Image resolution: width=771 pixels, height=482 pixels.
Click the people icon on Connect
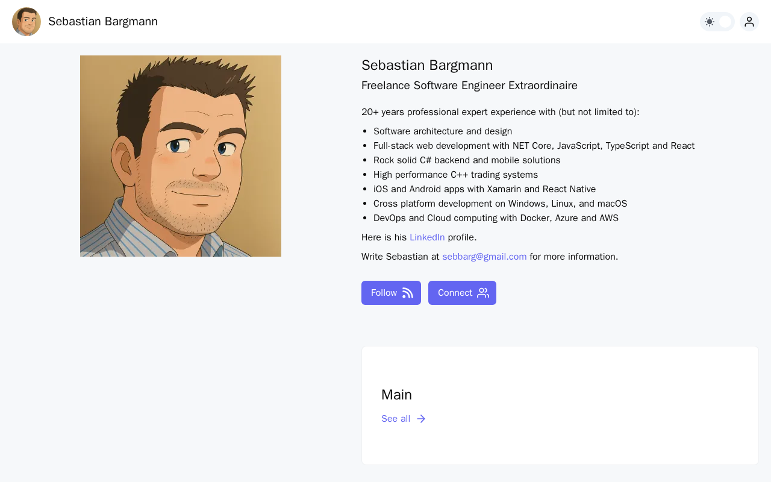pyautogui.click(x=483, y=293)
